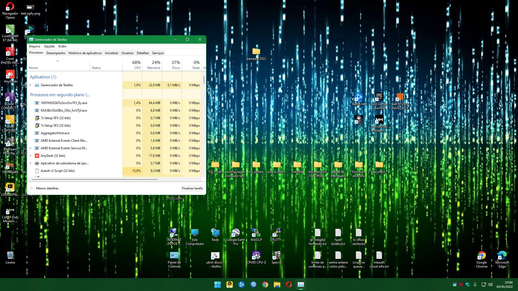Expand the Gerenciador de Tarefas process row
Screen dimensions: 518x291
click(x=30, y=85)
